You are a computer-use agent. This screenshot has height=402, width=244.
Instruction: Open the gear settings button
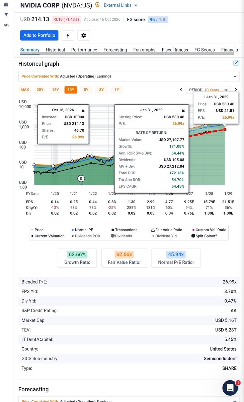(x=83, y=36)
